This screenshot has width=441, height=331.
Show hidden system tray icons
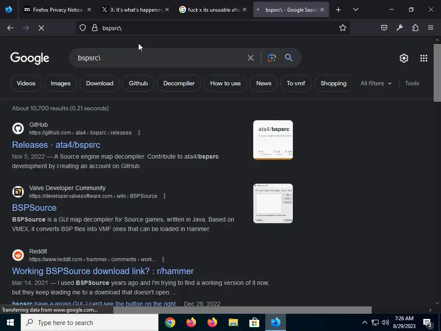tap(364, 322)
